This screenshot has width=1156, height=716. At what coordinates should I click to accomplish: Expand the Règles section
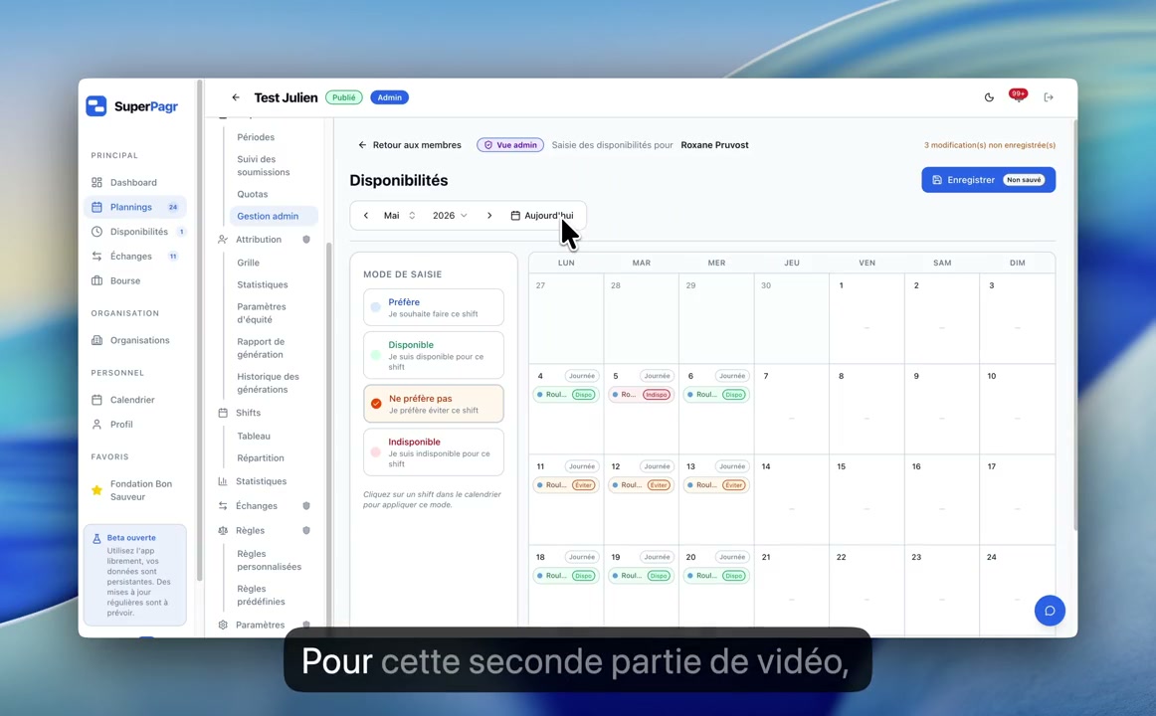pos(250,530)
